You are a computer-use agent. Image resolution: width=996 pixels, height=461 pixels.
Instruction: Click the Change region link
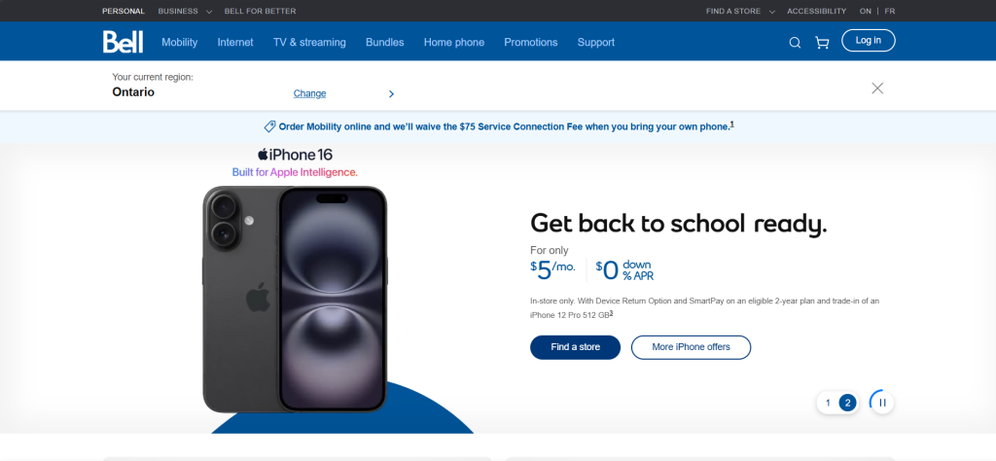click(x=309, y=94)
